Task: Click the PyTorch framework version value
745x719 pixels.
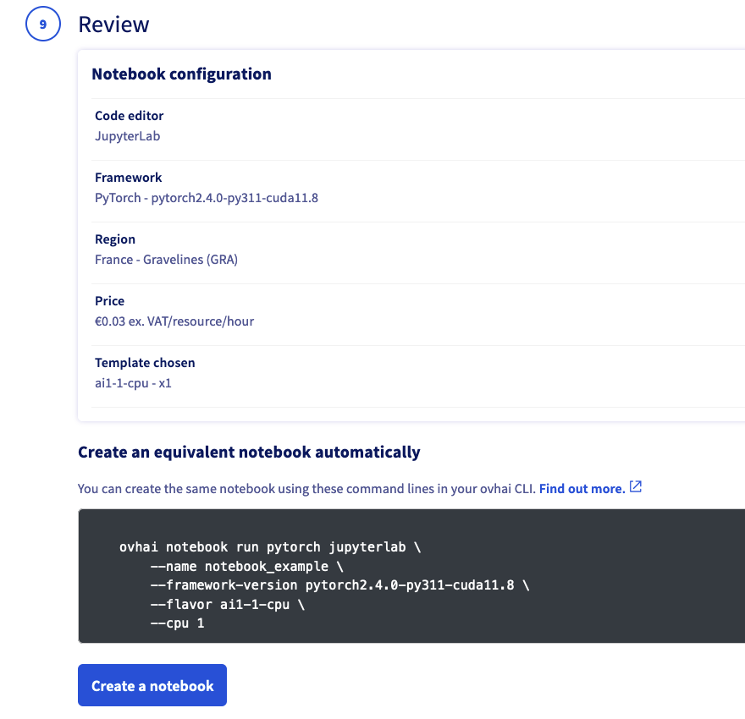Action: (206, 198)
